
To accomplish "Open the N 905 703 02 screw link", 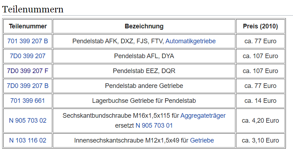I will pyautogui.click(x=27, y=121).
